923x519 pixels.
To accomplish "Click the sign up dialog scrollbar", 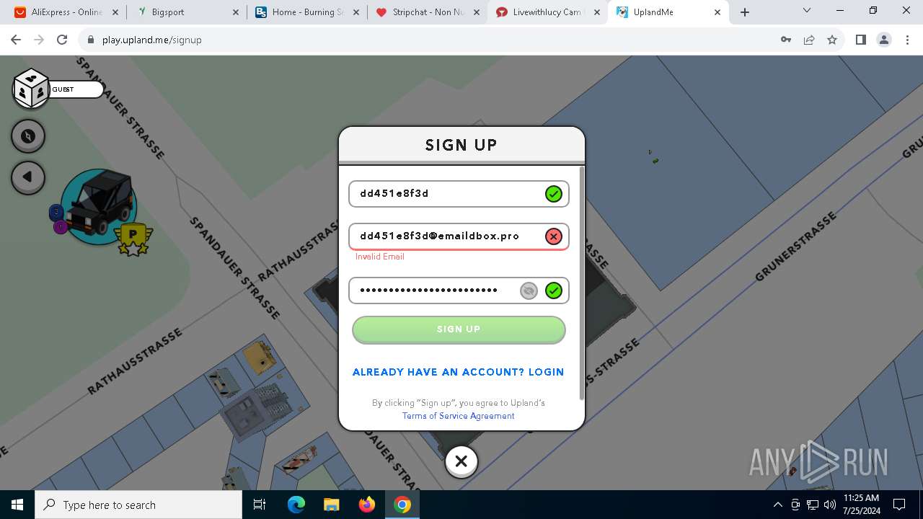I will tap(582, 283).
